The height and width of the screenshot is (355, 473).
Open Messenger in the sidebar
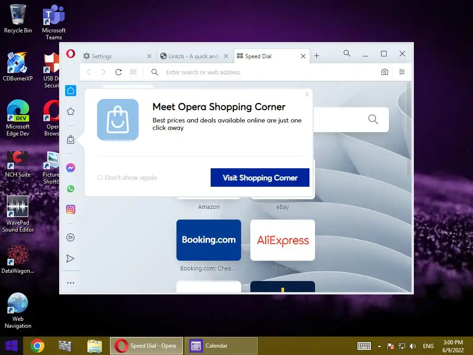click(x=71, y=167)
